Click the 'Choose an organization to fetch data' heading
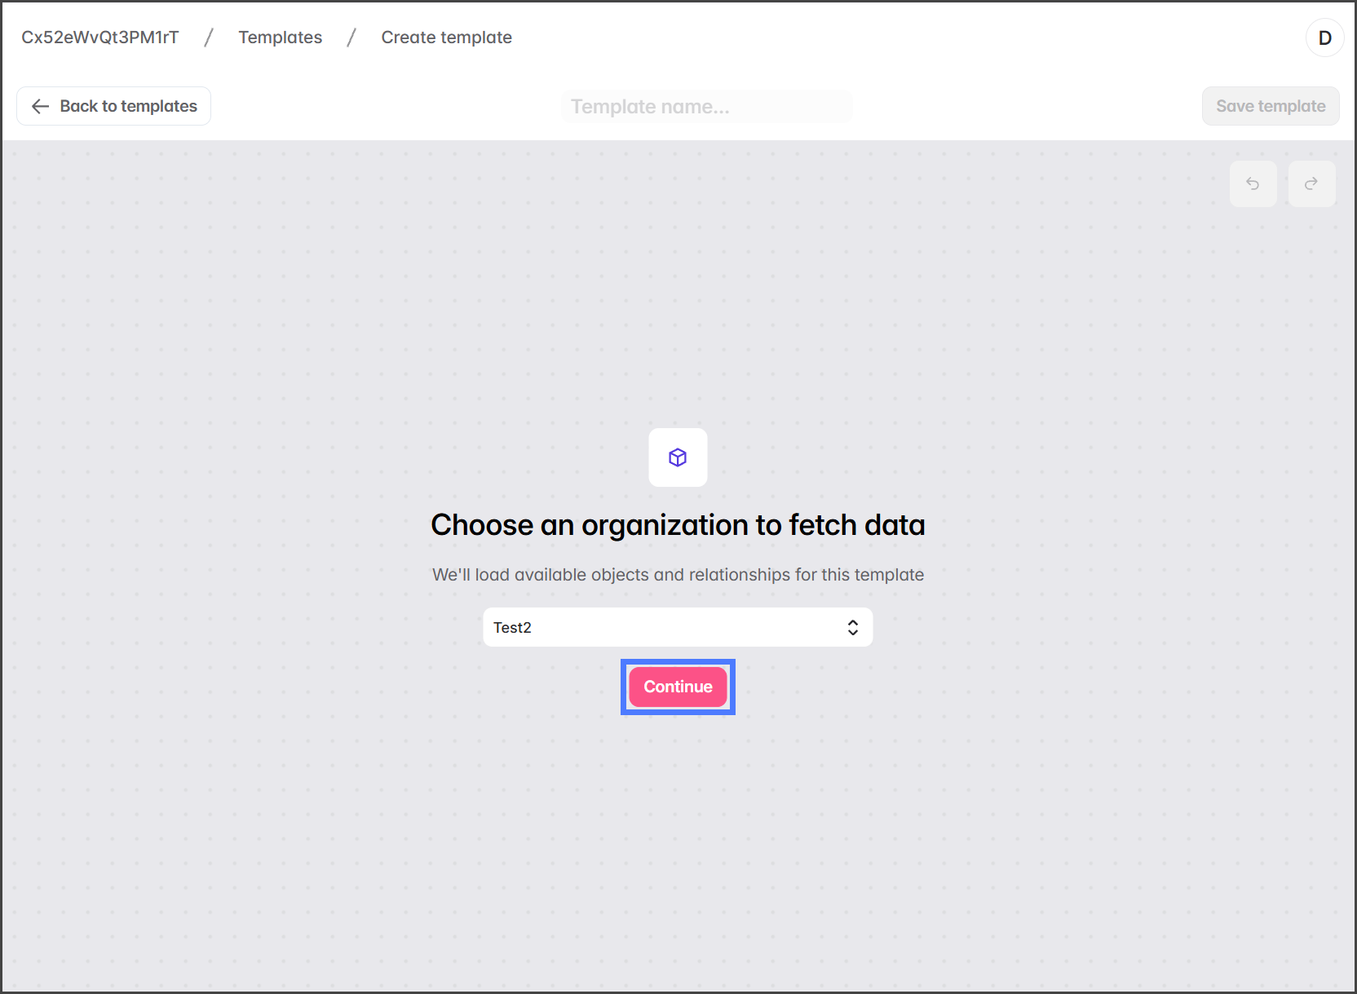1357x994 pixels. [678, 525]
